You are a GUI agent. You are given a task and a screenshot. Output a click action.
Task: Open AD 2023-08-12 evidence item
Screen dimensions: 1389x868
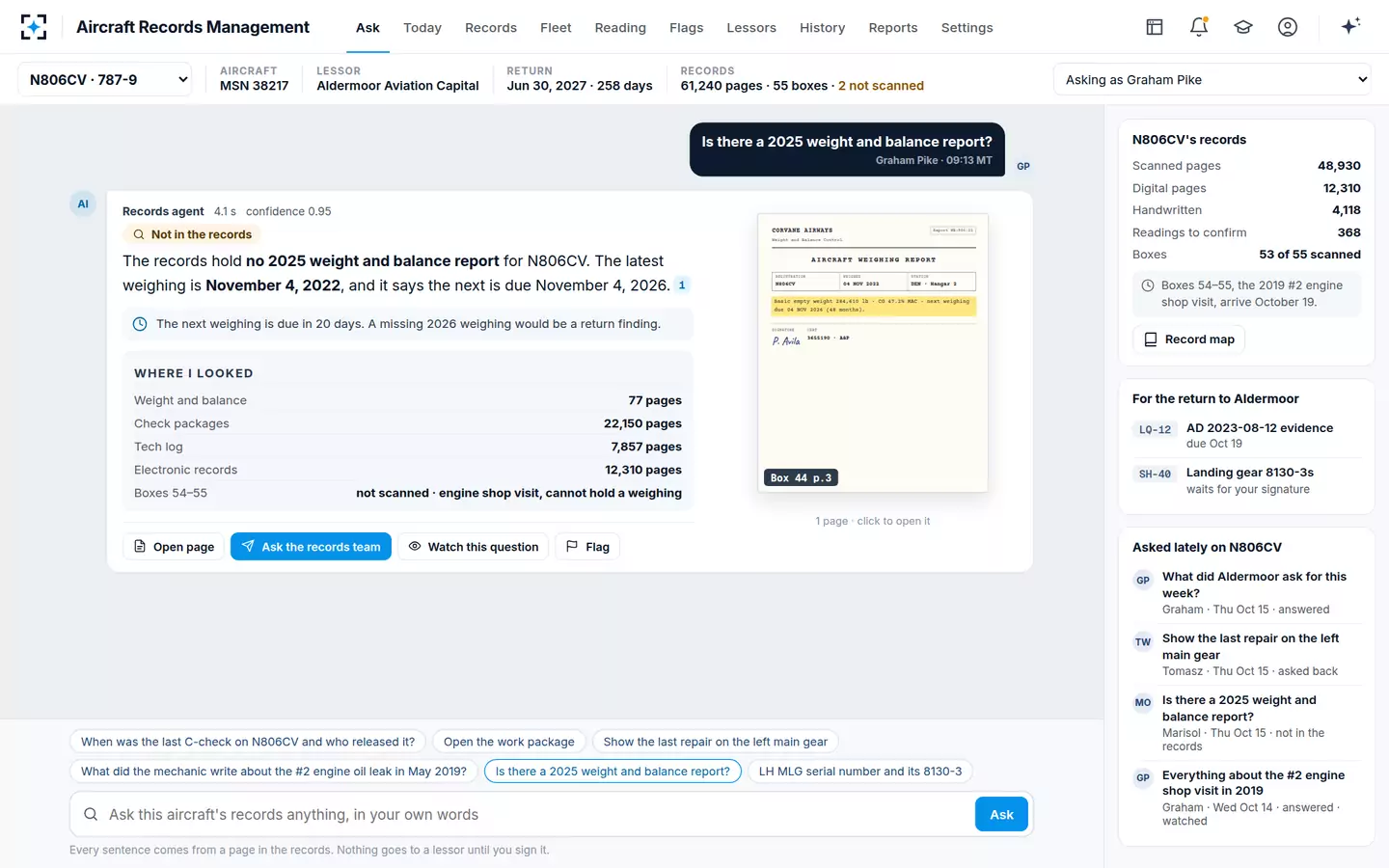pos(1246,435)
